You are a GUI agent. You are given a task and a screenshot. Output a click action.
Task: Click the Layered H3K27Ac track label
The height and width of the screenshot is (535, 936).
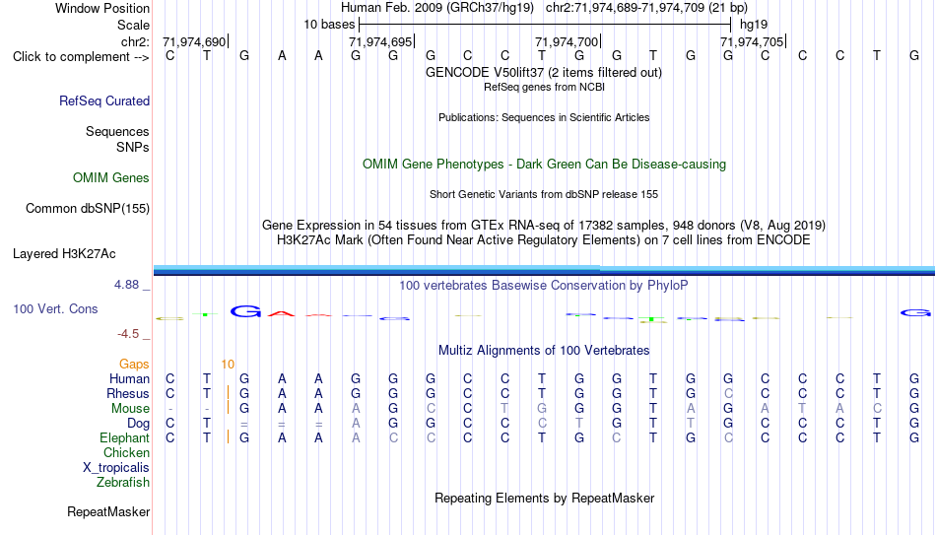pyautogui.click(x=64, y=254)
